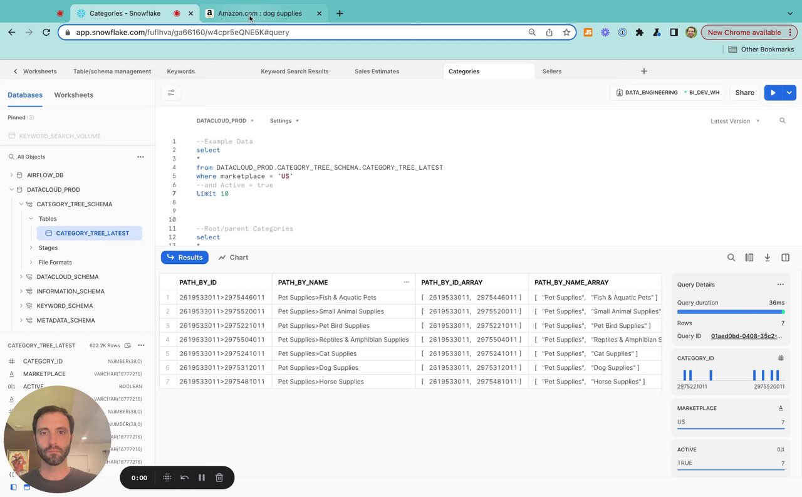Click the All Objects search field

pos(69,157)
